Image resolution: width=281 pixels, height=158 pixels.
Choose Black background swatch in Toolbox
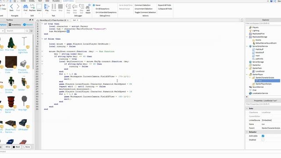pos(17,147)
